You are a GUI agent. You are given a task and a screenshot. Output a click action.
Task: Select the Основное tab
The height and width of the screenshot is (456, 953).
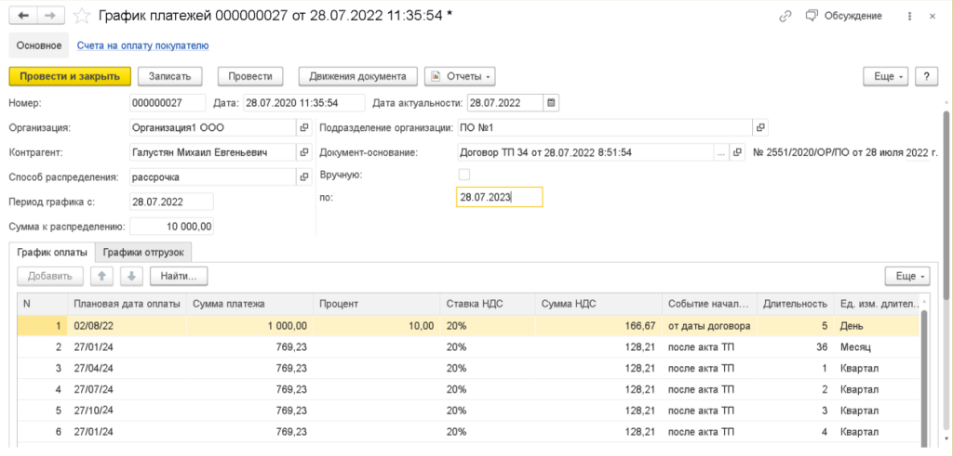tap(38, 45)
